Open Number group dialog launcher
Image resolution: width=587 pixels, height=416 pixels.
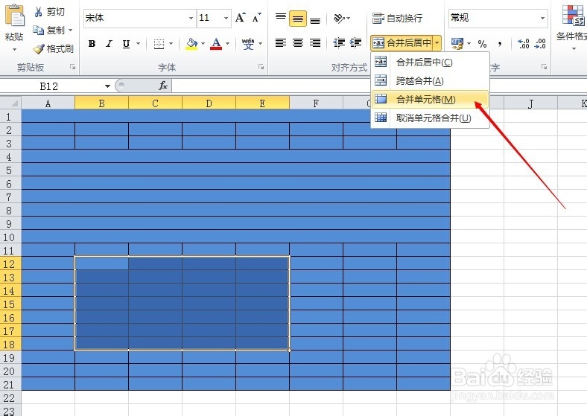pyautogui.click(x=544, y=67)
